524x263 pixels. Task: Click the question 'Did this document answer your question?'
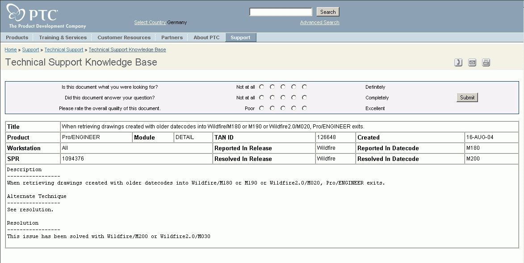[109, 98]
